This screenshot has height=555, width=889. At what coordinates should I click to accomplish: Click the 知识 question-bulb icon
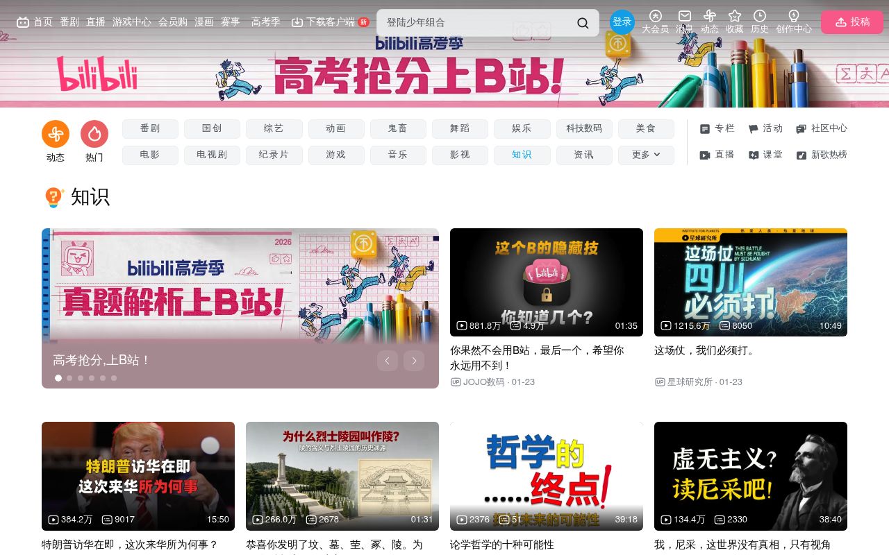pyautogui.click(x=54, y=197)
